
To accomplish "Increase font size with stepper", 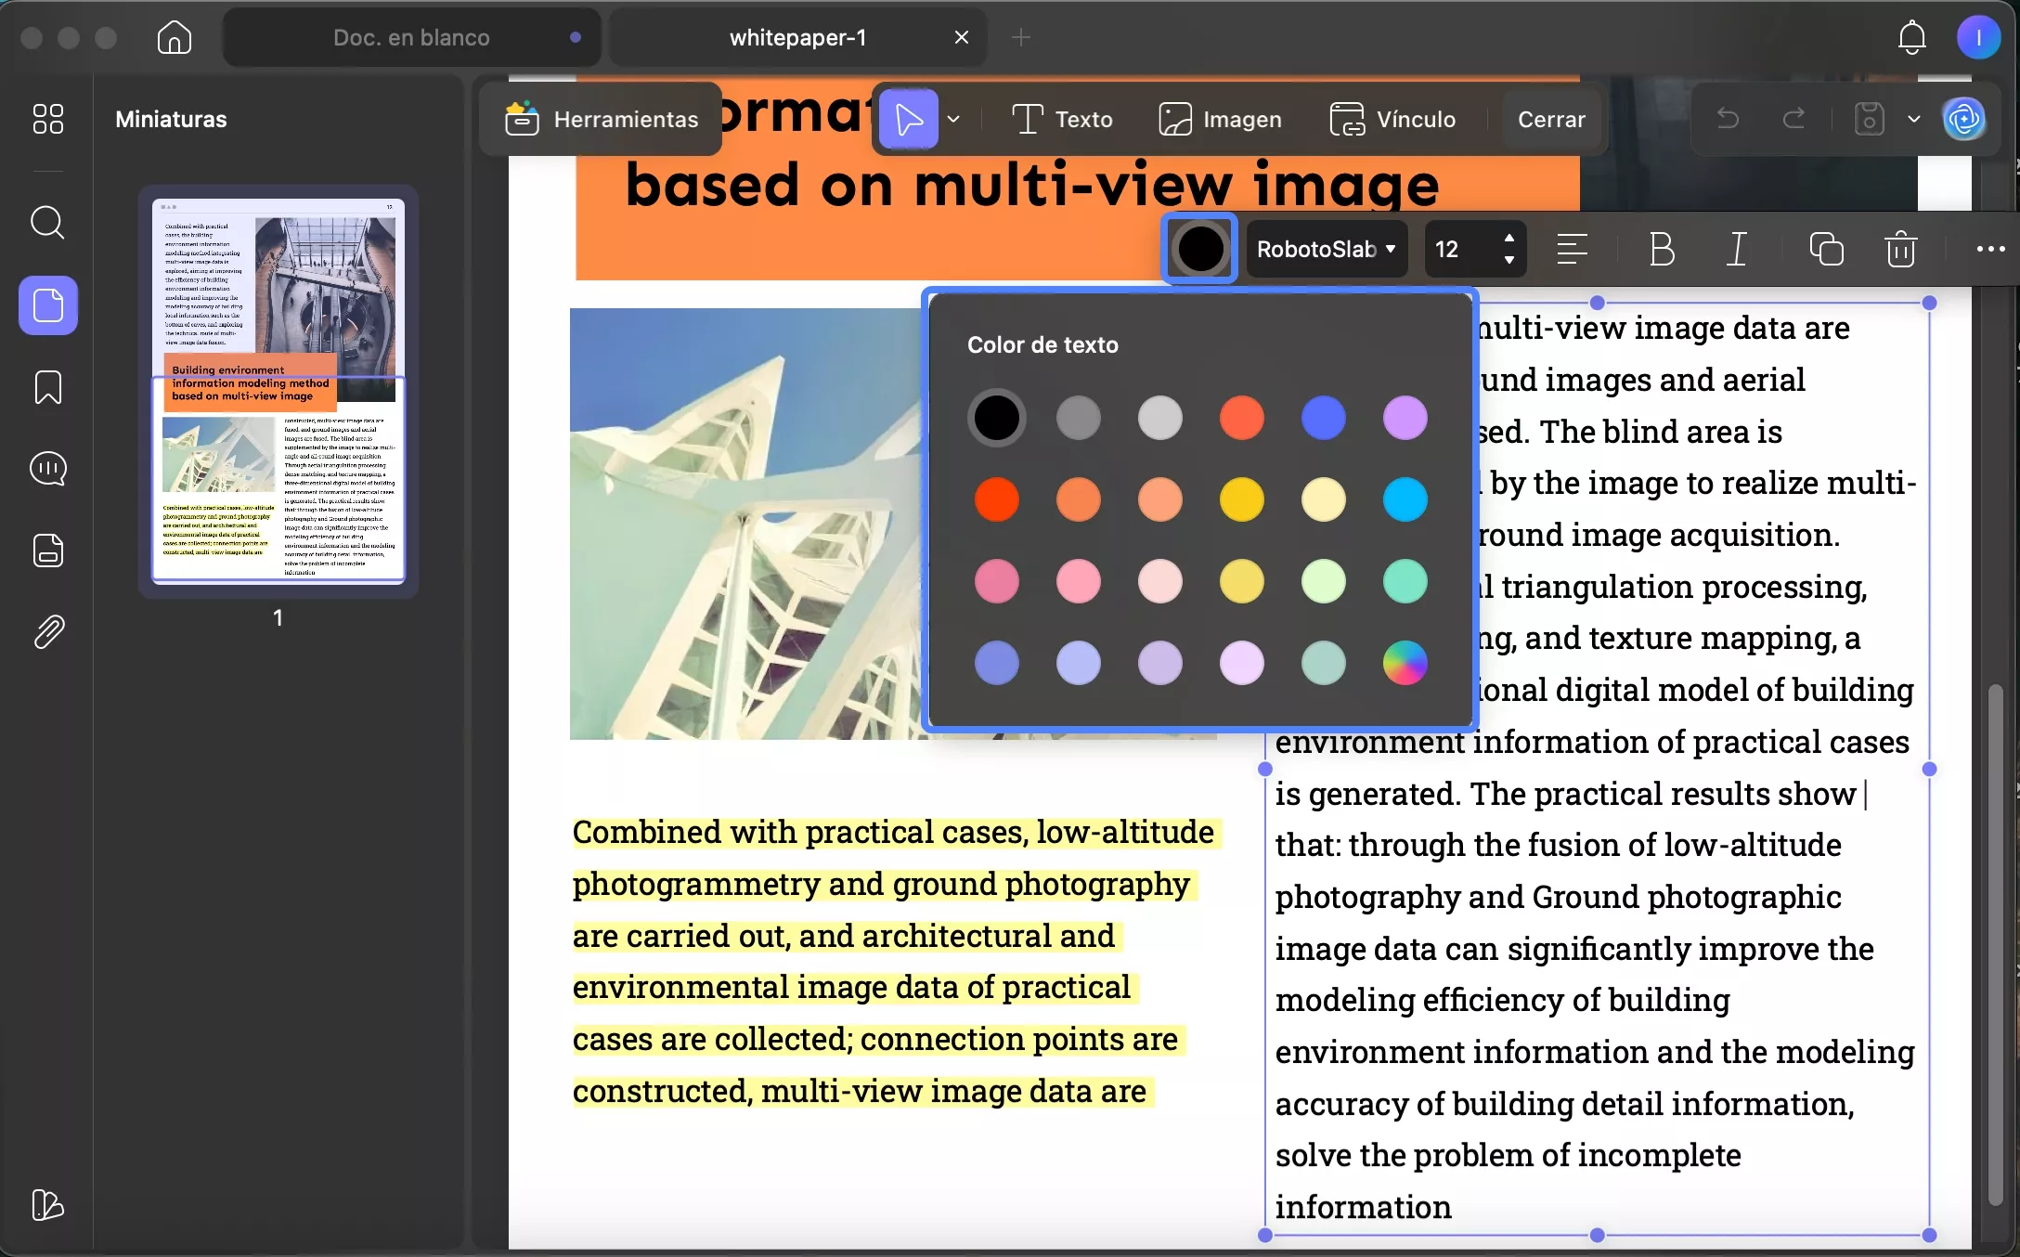I will click(1509, 238).
